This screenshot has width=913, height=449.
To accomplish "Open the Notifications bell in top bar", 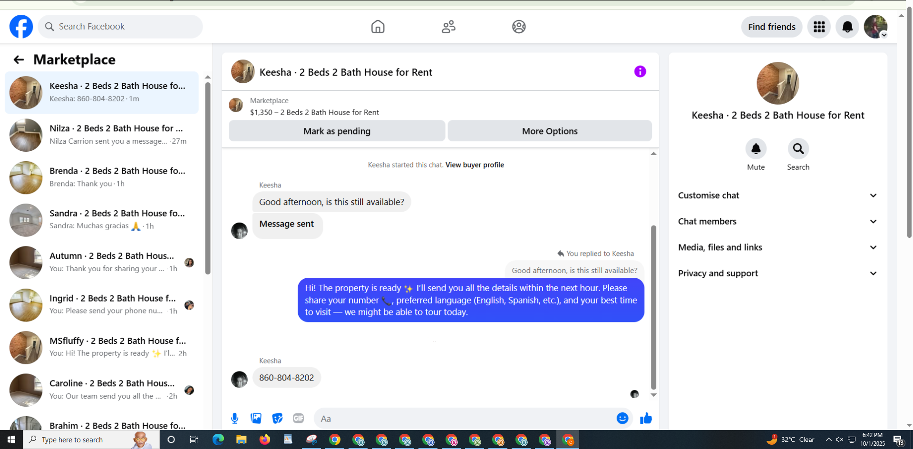I will point(847,27).
